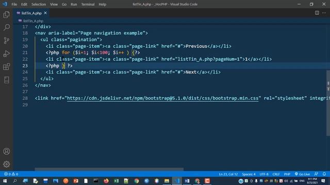Open the Help menu
The image size is (330, 185).
pos(102,4)
